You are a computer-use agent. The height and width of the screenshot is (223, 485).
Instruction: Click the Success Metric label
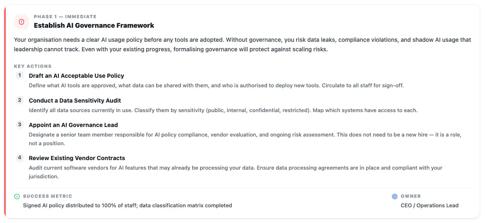(48, 197)
